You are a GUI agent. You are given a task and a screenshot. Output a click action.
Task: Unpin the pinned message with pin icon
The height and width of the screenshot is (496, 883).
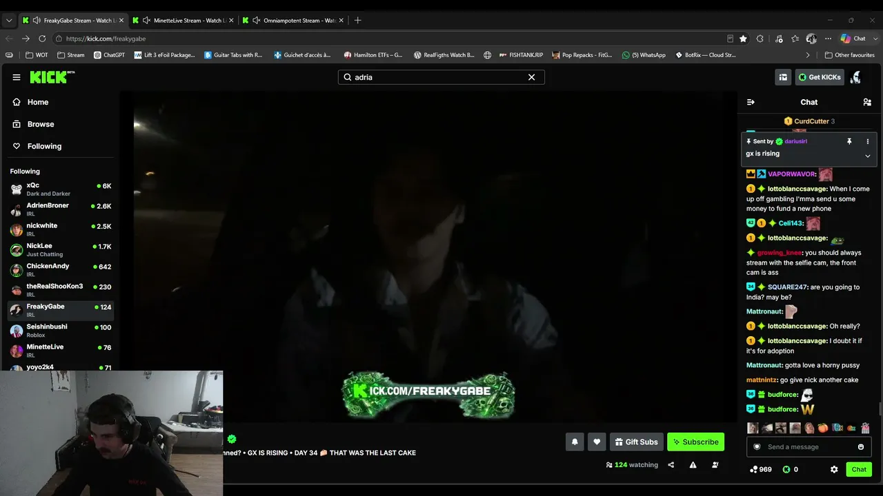pyautogui.click(x=849, y=141)
